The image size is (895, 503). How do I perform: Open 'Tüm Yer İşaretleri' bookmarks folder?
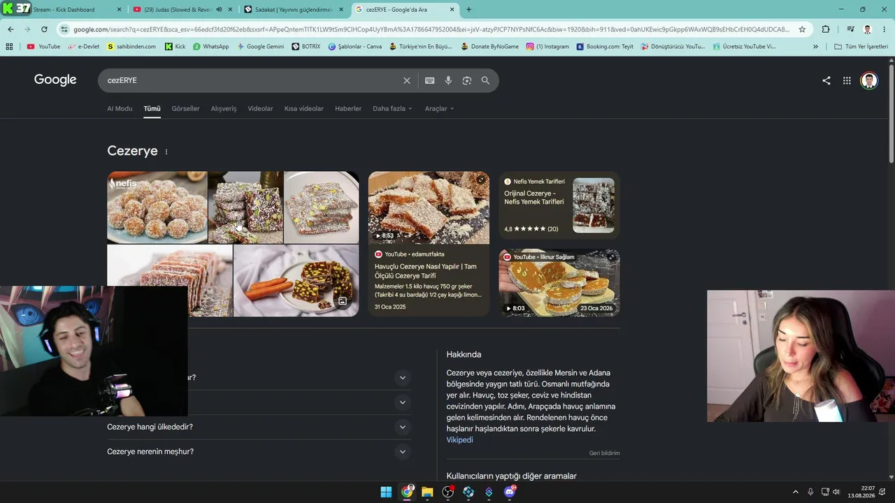pyautogui.click(x=861, y=47)
